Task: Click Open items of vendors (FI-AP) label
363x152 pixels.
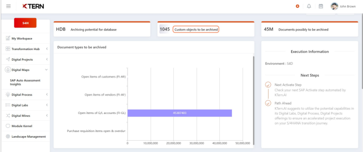Action: click(105, 95)
